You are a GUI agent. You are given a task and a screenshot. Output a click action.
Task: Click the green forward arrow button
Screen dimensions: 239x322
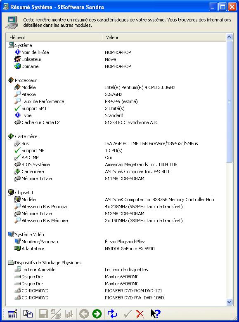[x=97, y=314]
